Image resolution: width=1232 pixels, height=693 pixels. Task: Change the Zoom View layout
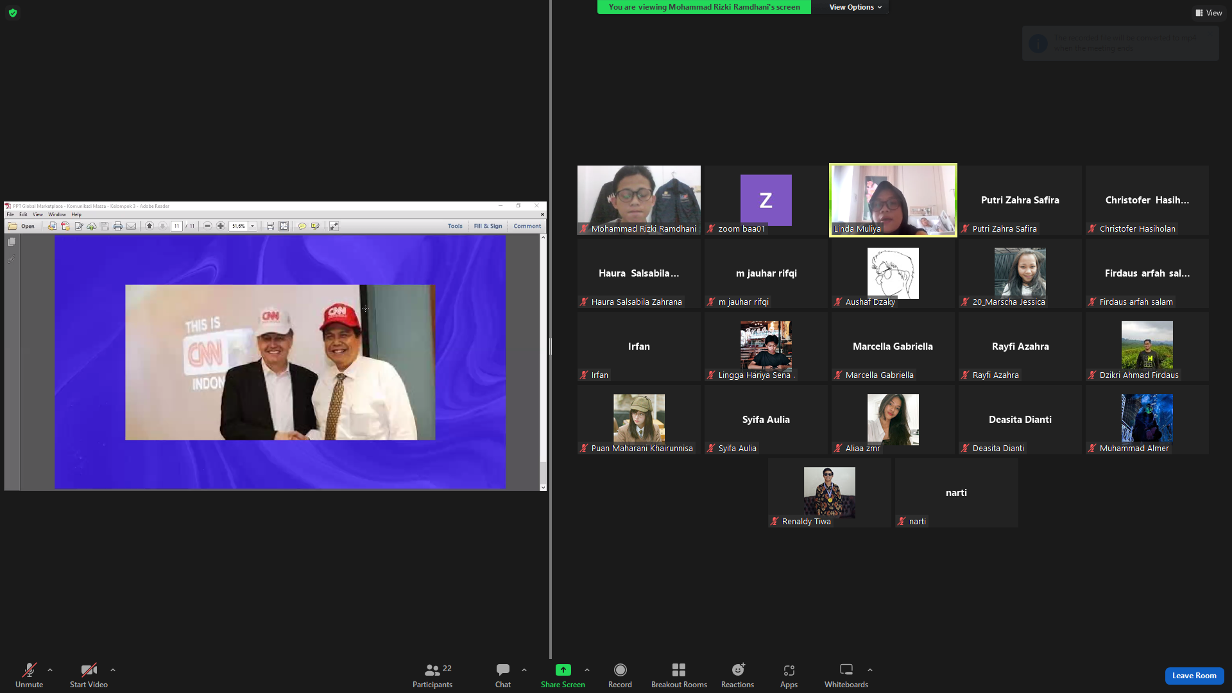click(1209, 13)
